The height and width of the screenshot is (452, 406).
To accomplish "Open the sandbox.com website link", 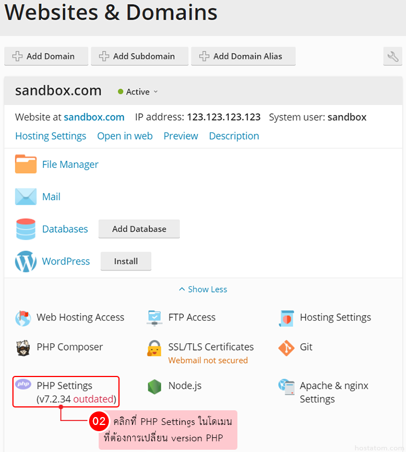I will click(x=94, y=117).
